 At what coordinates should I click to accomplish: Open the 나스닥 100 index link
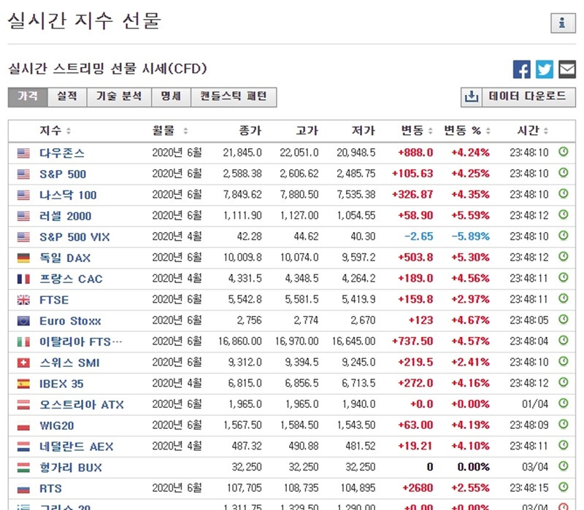(68, 195)
